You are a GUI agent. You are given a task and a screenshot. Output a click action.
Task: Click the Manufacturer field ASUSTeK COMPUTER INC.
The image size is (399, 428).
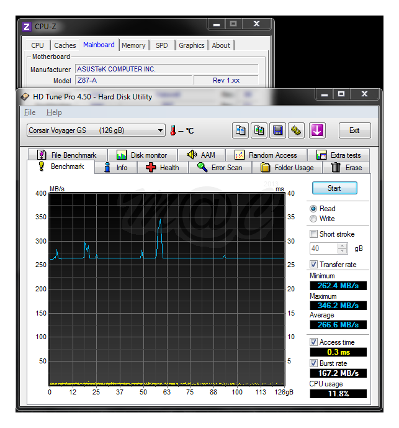coord(167,69)
